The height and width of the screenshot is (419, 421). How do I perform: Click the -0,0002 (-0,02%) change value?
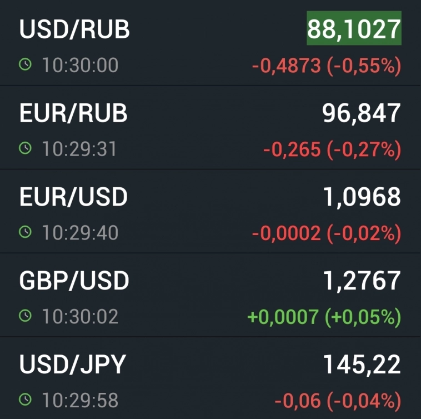point(326,233)
